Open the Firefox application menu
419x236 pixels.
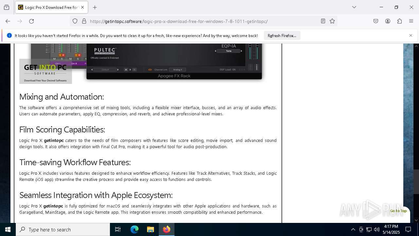[411, 21]
